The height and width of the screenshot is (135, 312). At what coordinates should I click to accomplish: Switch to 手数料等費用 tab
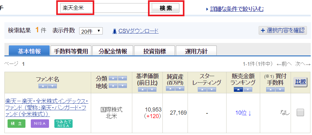[71, 51]
